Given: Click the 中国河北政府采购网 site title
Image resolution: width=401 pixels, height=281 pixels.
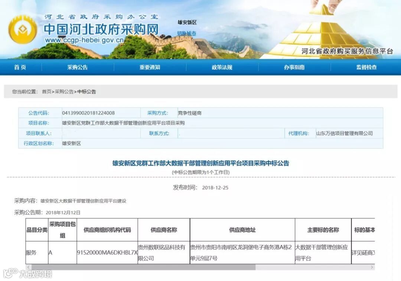Looking at the screenshot, I should coord(101,29).
